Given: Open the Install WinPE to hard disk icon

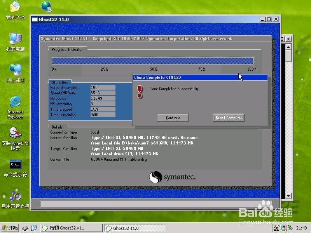Looking at the screenshot, I should (15, 139).
